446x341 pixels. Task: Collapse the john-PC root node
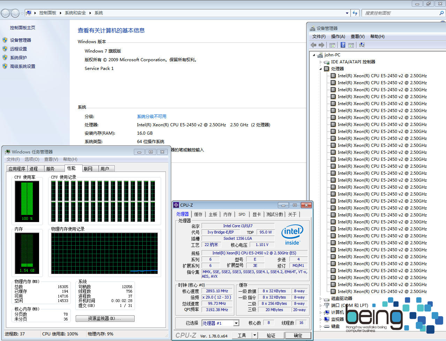tap(314, 55)
